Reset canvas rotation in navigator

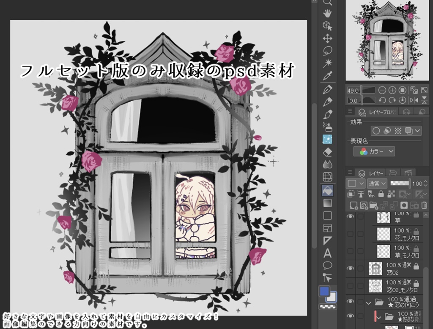click(x=403, y=100)
